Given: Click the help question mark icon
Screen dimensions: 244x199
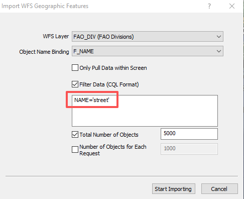Looking at the screenshot, I should (x=209, y=6).
